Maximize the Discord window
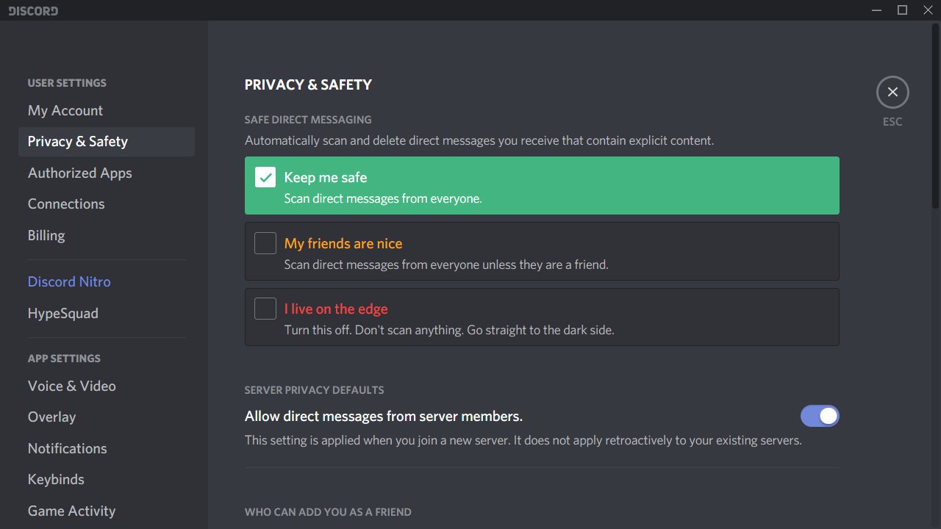This screenshot has width=941, height=529. point(902,10)
